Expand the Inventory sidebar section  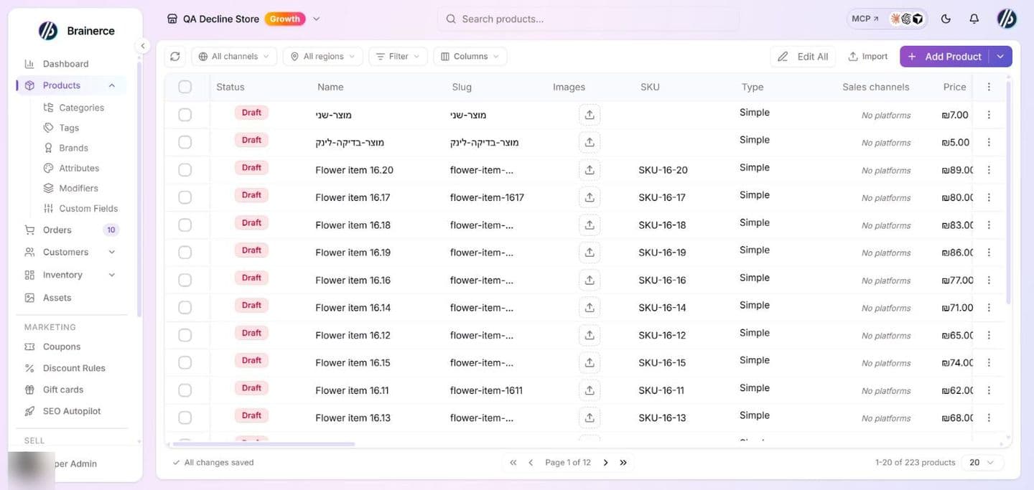pyautogui.click(x=112, y=275)
